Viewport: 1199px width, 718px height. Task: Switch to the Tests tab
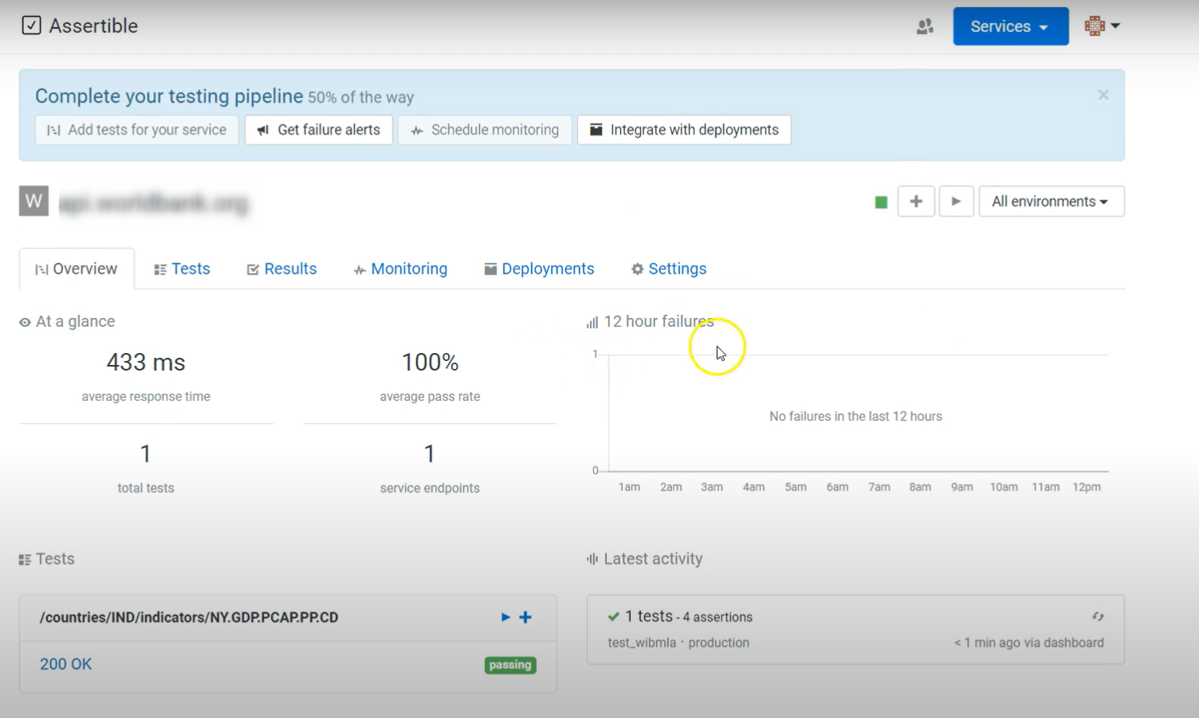(182, 269)
